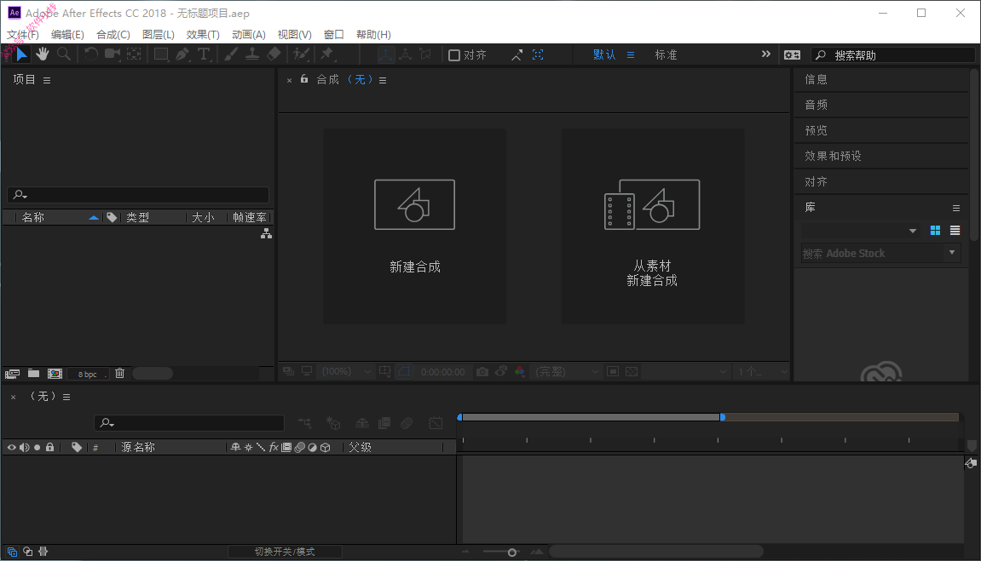Open the 编辑(E) menu

tap(67, 34)
